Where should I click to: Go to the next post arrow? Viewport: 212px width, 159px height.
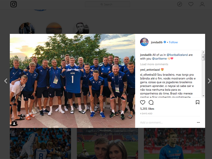pyautogui.click(x=209, y=81)
